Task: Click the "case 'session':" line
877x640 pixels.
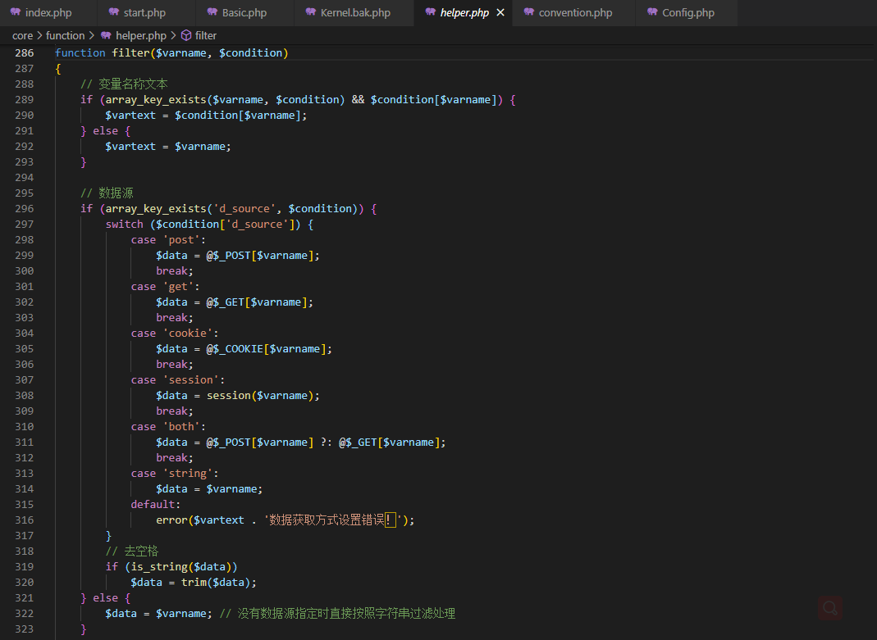Action: click(178, 380)
